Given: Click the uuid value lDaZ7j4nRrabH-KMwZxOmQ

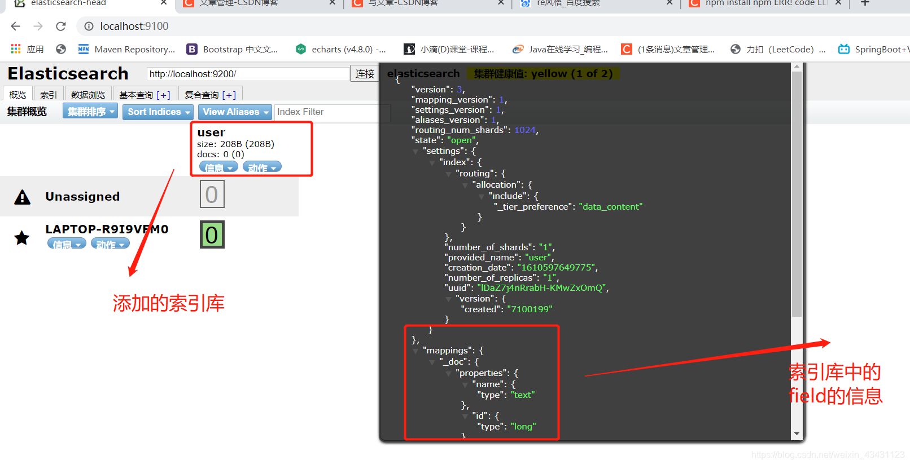Looking at the screenshot, I should pos(541,288).
